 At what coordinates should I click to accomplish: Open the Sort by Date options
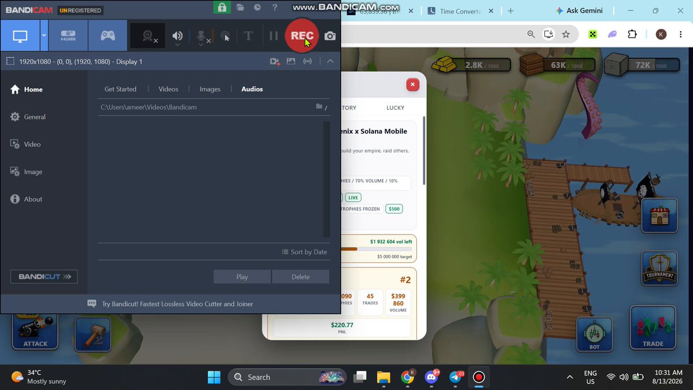(x=304, y=252)
